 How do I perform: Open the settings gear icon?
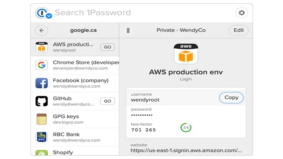[241, 13]
